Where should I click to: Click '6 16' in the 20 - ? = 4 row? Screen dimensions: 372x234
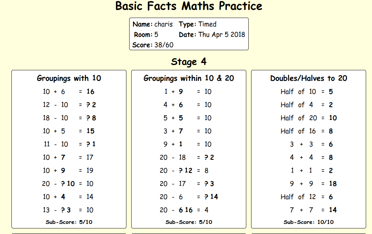coord(186,210)
